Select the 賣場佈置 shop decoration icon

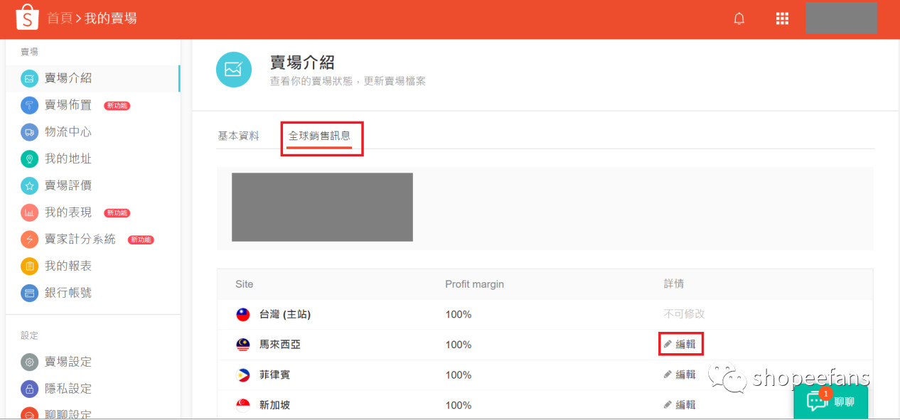(x=28, y=104)
